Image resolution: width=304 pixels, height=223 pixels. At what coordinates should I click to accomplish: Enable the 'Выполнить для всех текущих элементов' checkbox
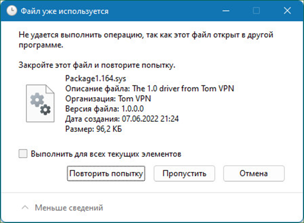[x=23, y=154]
